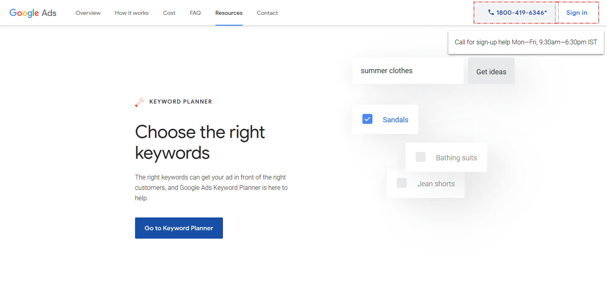Click the phone icon beside 1800-419-6346
Image resolution: width=607 pixels, height=293 pixels.
tap(491, 12)
